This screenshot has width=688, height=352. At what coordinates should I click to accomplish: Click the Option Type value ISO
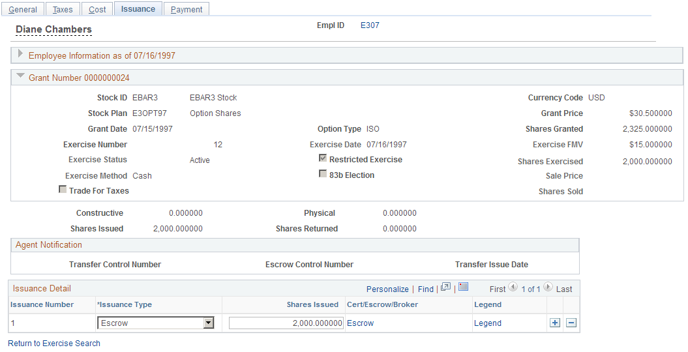tap(372, 129)
